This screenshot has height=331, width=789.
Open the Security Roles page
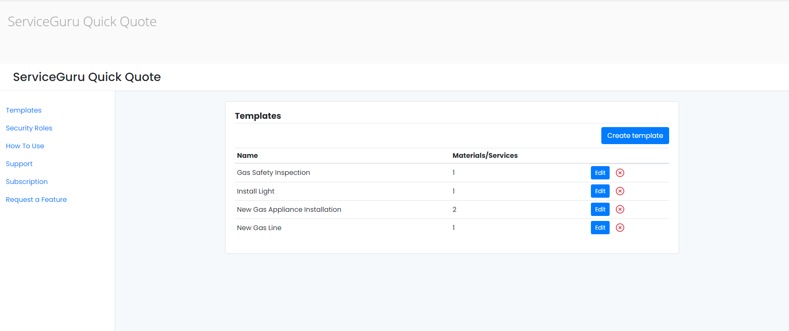pyautogui.click(x=29, y=128)
